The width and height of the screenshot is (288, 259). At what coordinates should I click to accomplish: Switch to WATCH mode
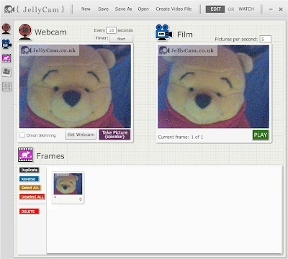[246, 9]
